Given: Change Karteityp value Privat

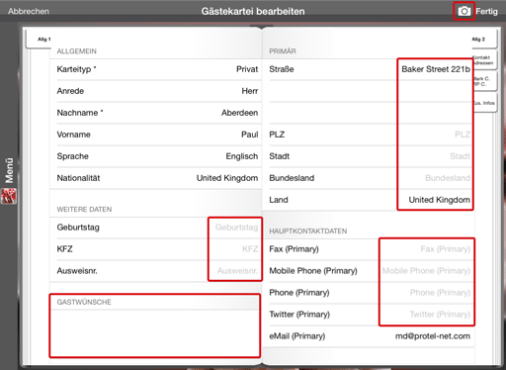Looking at the screenshot, I should (157, 69).
